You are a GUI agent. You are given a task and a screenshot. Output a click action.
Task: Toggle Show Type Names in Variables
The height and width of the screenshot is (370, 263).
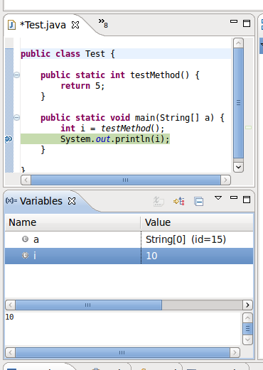point(159,201)
